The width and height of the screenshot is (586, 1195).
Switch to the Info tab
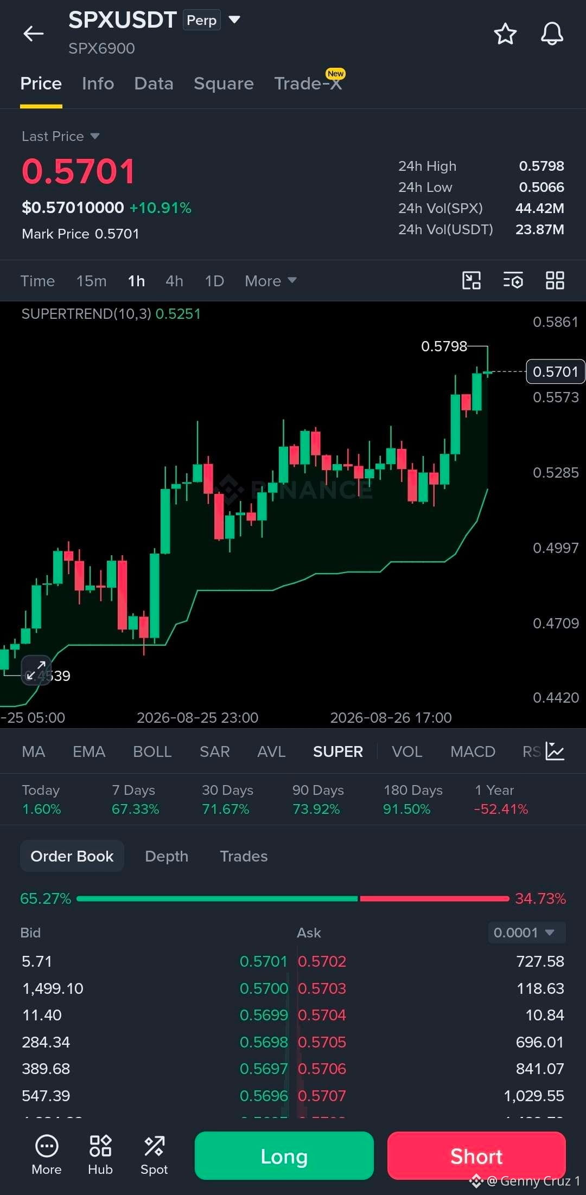coord(98,83)
